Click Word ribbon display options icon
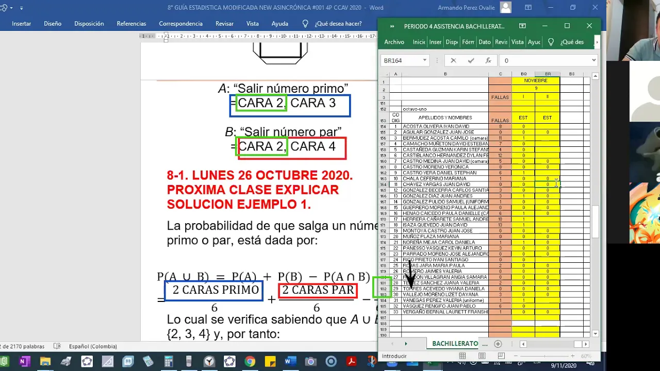 click(x=528, y=8)
